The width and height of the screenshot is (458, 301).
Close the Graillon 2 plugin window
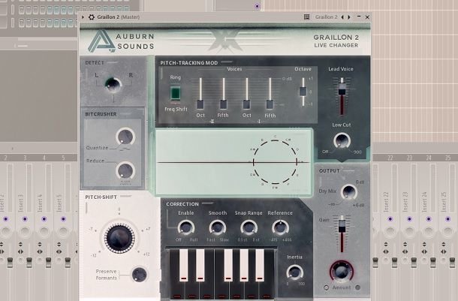click(367, 17)
